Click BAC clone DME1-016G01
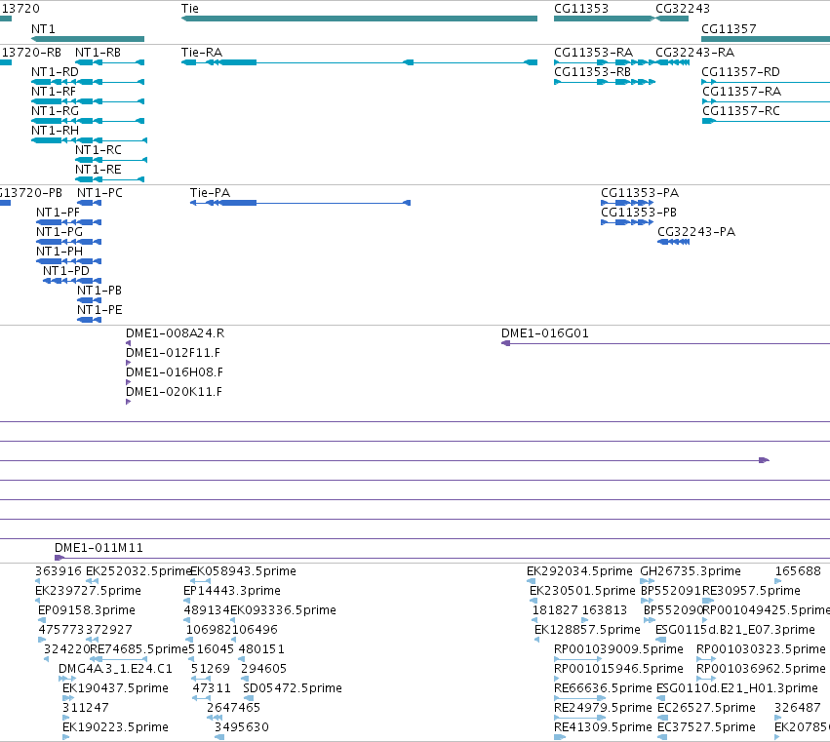The image size is (830, 742). point(665,343)
